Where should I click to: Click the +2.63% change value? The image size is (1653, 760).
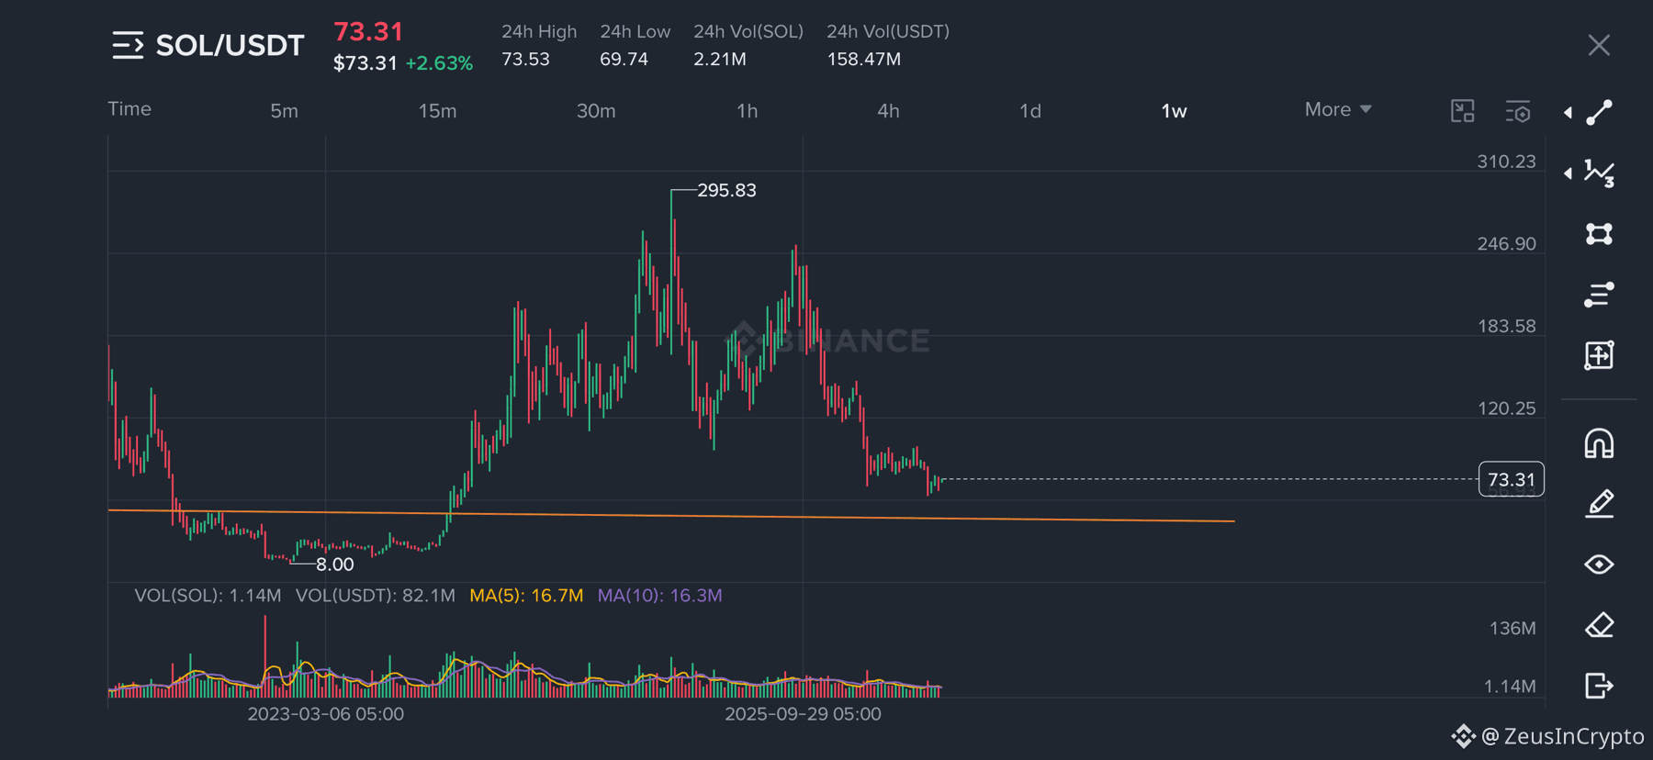[439, 63]
